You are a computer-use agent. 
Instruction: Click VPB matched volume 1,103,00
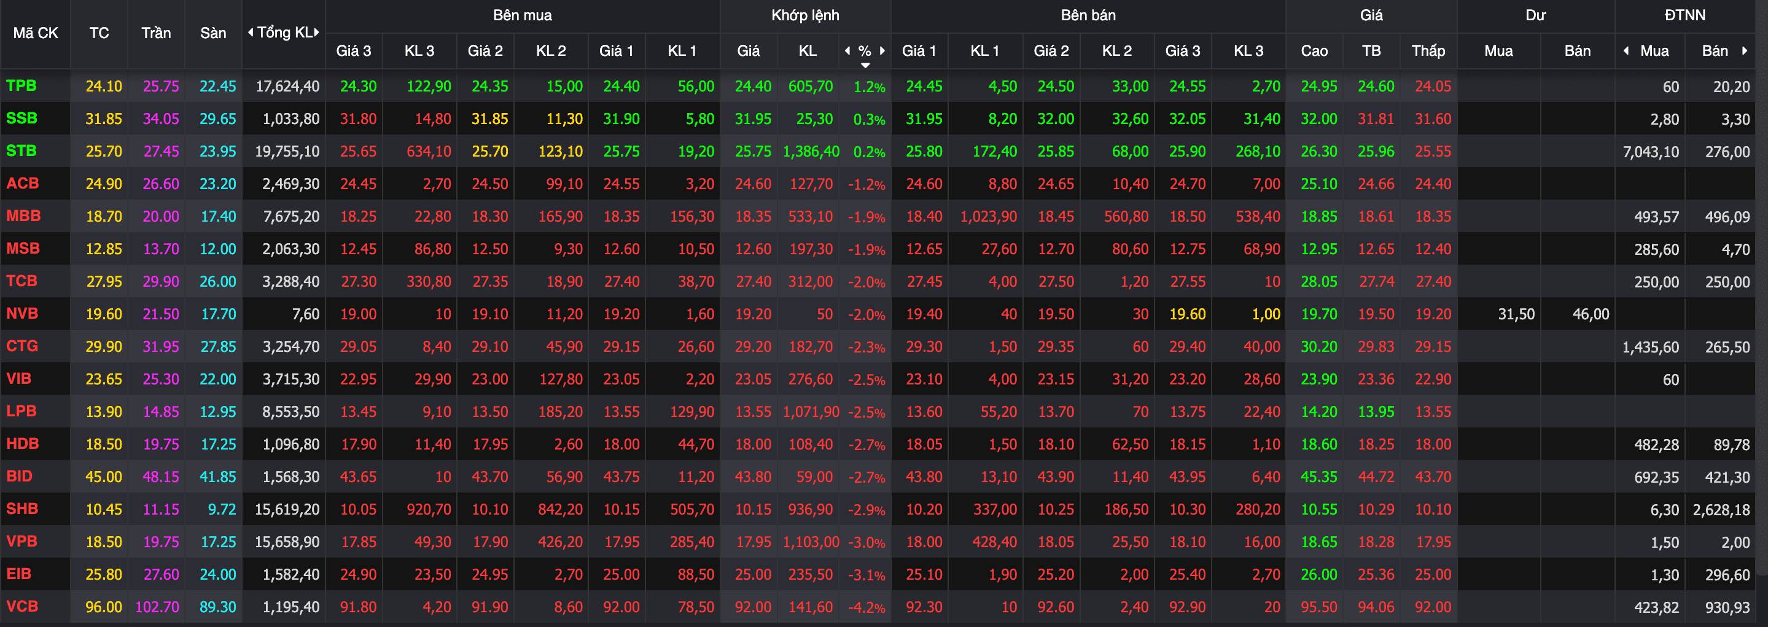point(811,542)
